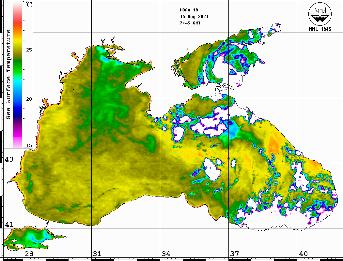Click the 20 mark on temperature scale
The image size is (343, 261).
29,99
